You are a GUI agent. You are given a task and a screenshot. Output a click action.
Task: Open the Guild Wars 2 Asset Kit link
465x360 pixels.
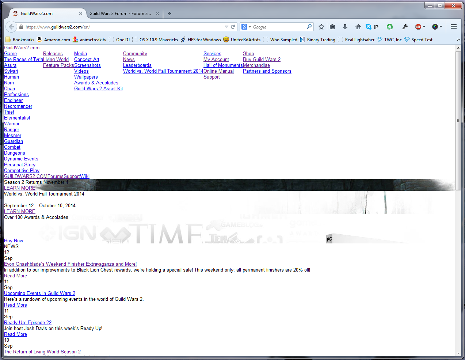[99, 89]
